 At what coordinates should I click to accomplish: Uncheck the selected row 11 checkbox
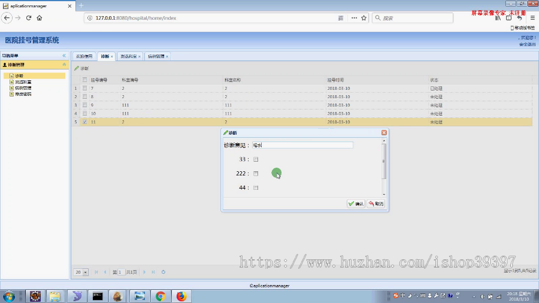pyautogui.click(x=84, y=122)
